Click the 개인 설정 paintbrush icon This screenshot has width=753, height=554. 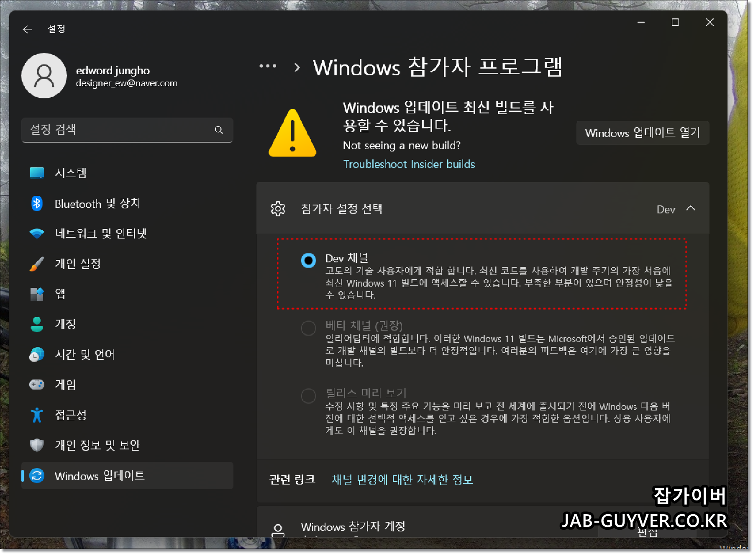[x=37, y=264]
